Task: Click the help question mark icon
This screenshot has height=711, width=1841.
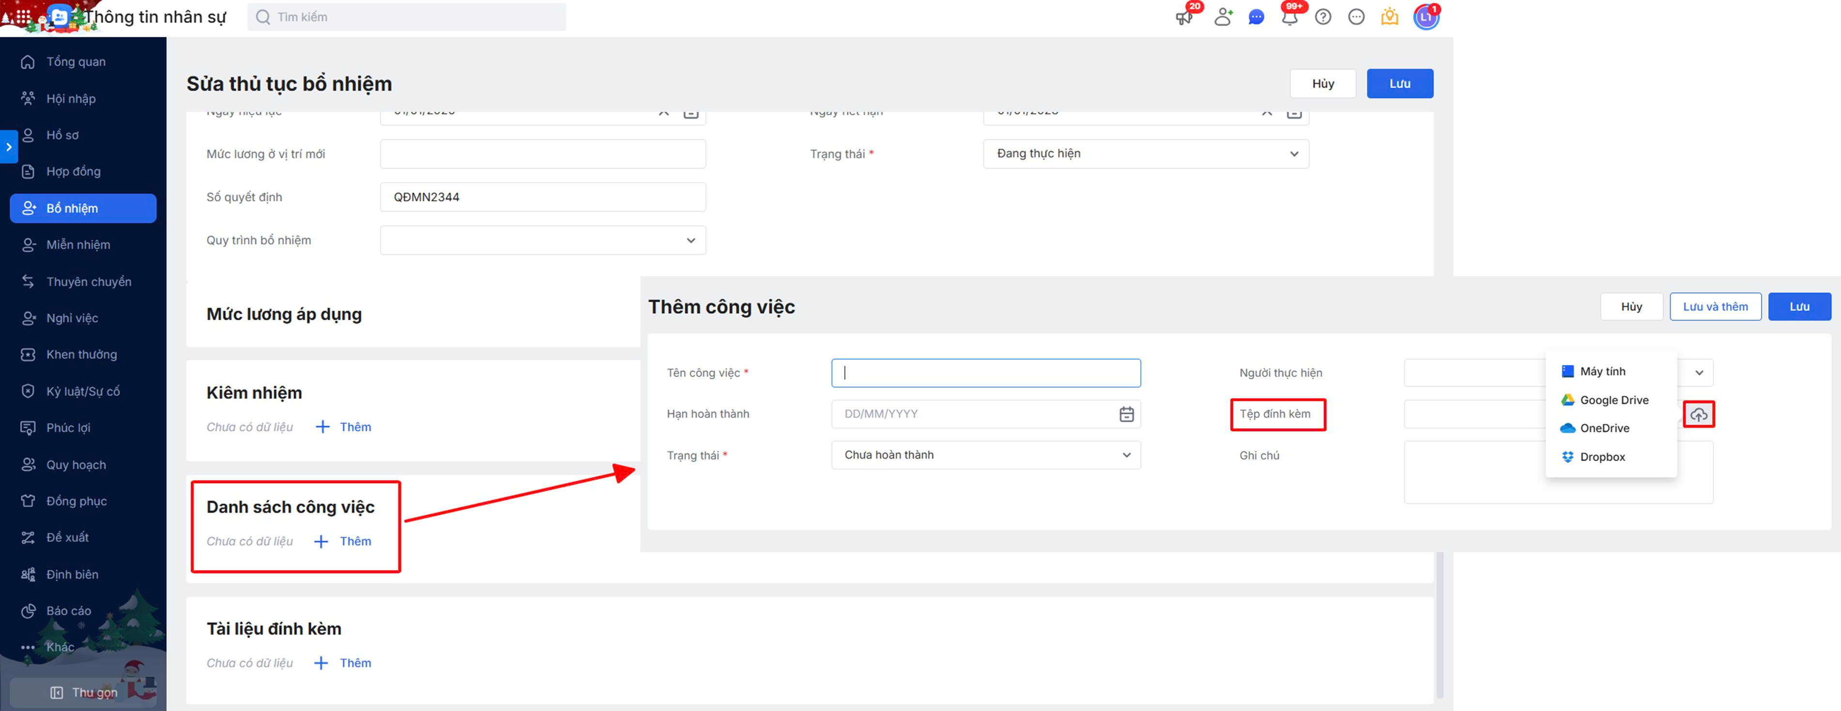Action: tap(1323, 17)
